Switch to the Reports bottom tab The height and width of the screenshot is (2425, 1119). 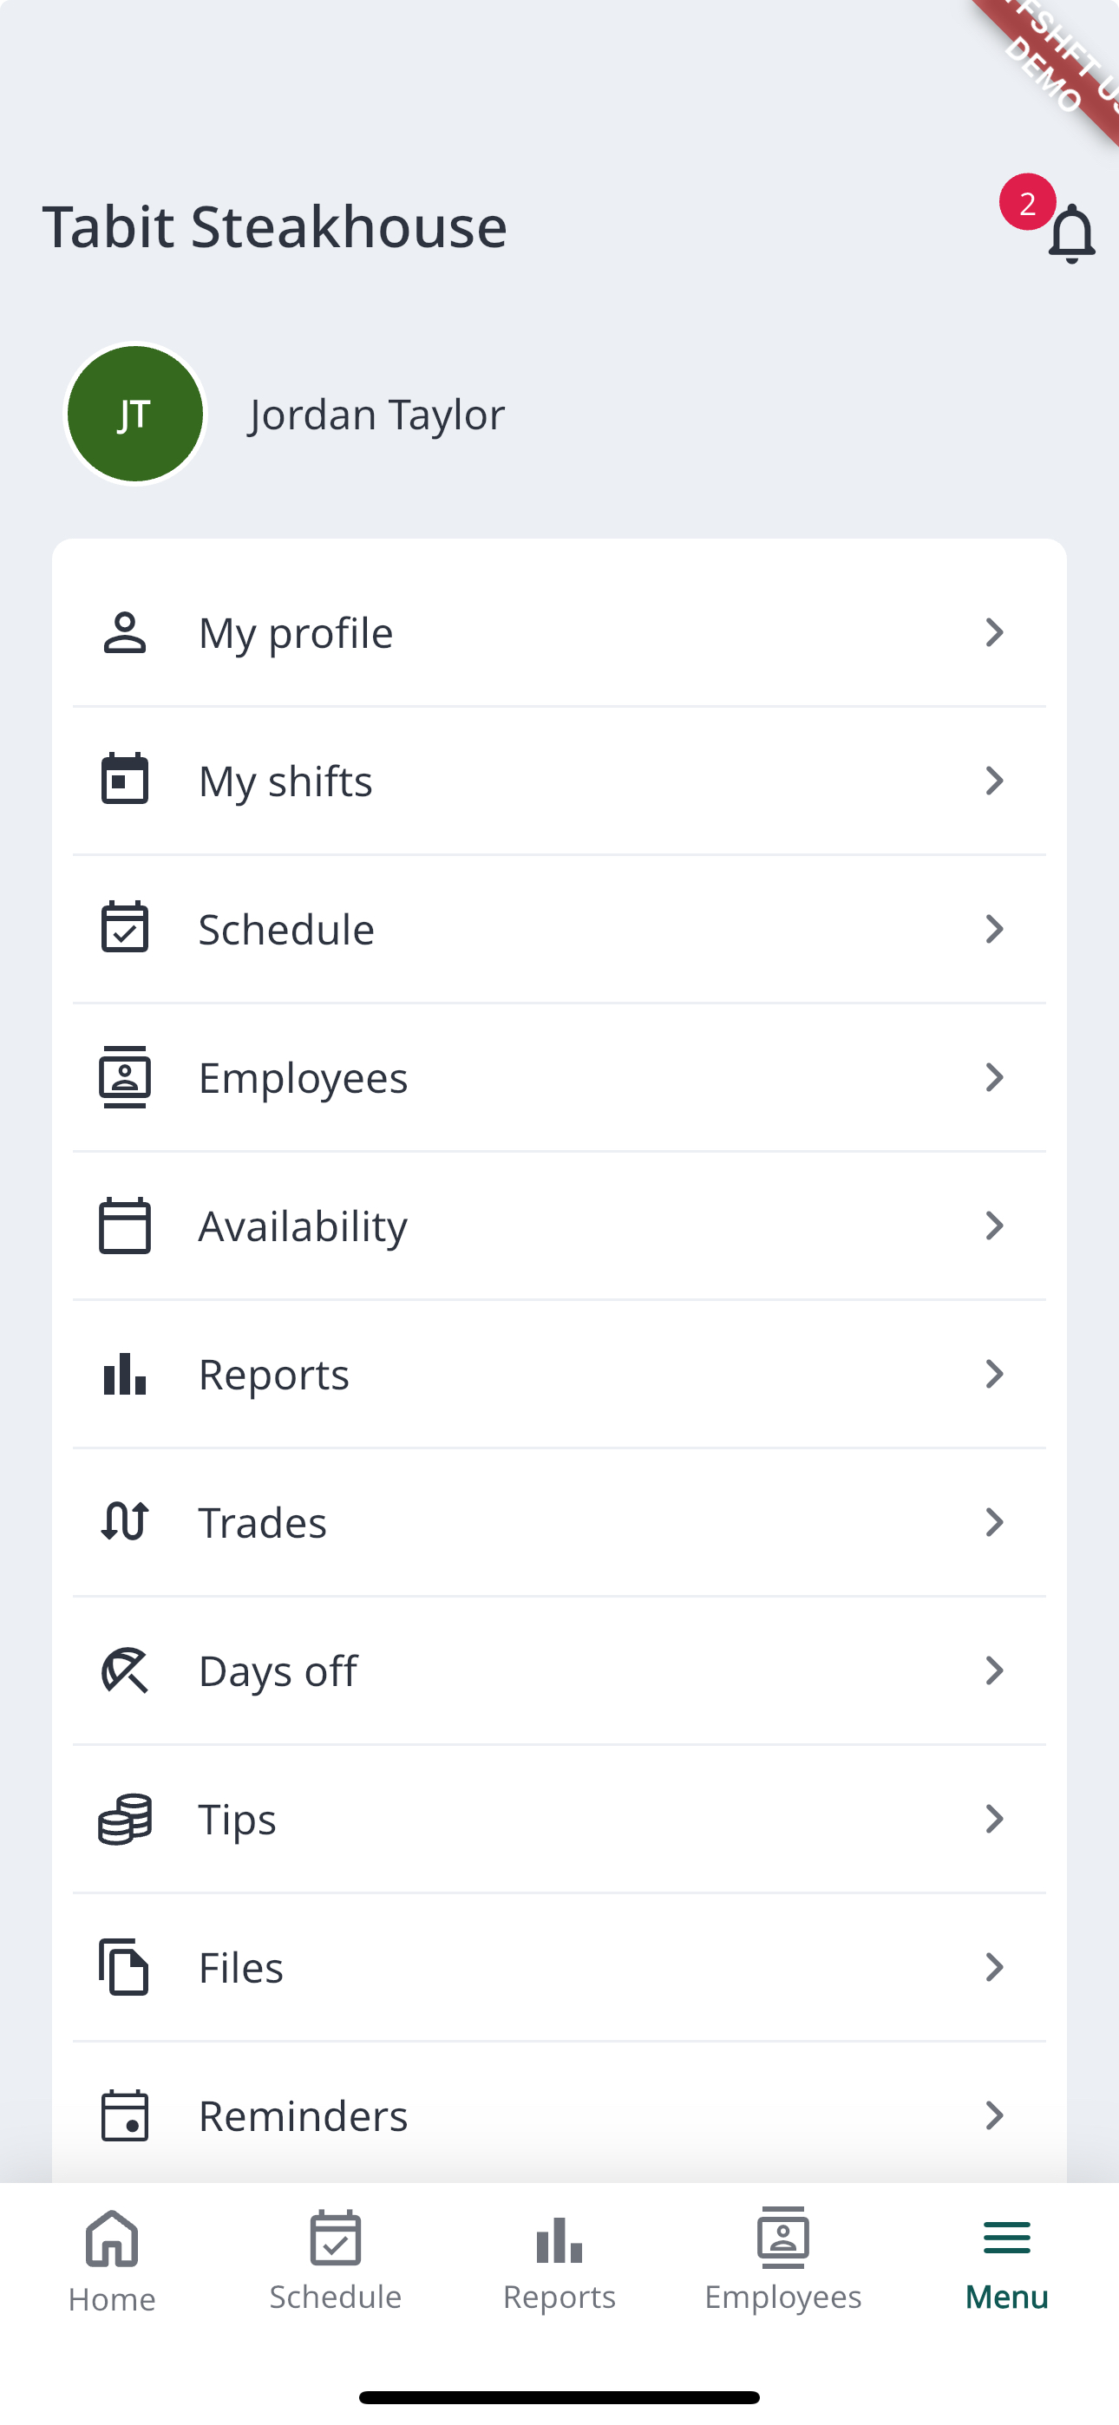[559, 2261]
